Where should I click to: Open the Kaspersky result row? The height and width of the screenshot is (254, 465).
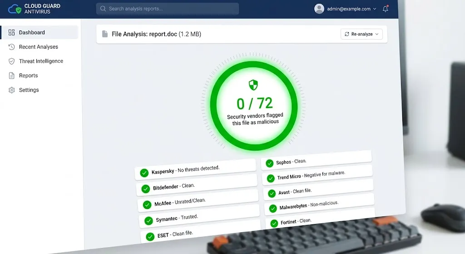point(195,170)
